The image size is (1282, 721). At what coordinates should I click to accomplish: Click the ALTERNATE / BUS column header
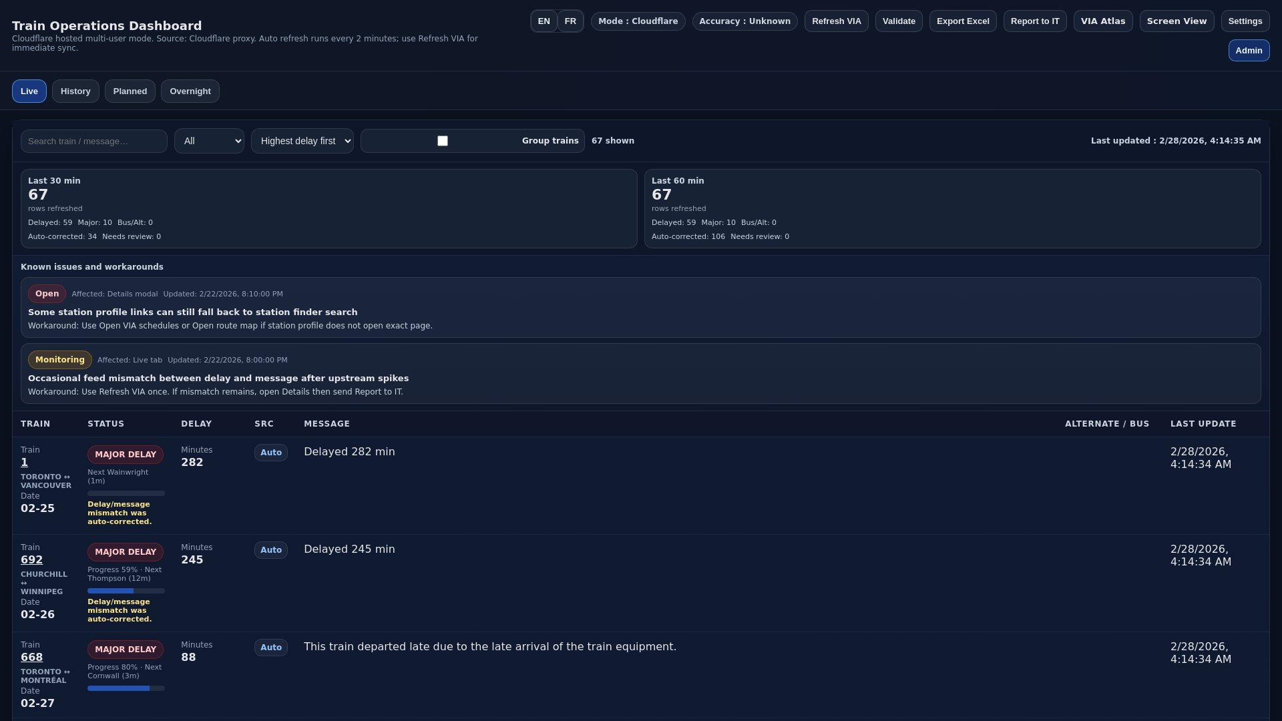(x=1107, y=424)
